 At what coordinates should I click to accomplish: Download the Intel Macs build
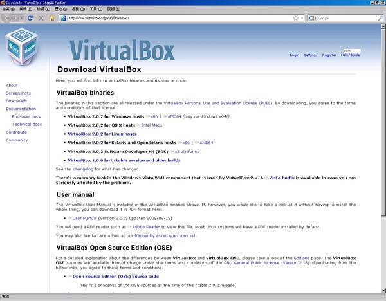[152, 125]
